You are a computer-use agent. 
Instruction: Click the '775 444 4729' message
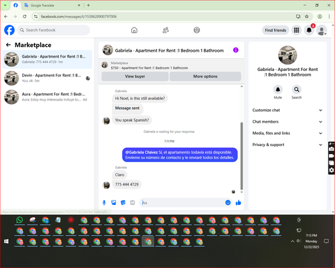[x=127, y=184]
